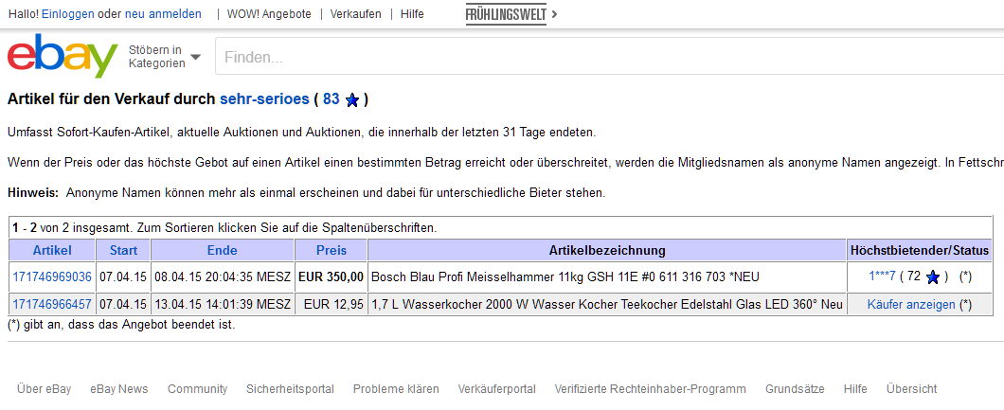The image size is (1004, 410).
Task: Open Probleme klären footer link
Action: (396, 389)
